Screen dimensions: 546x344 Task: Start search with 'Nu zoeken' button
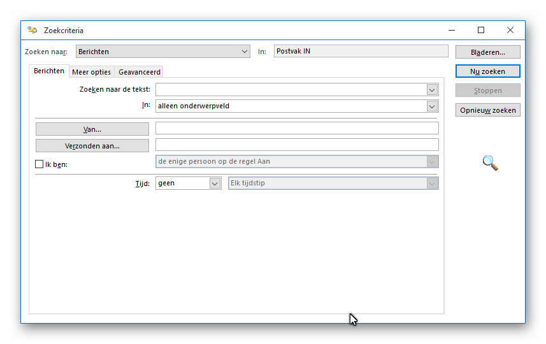click(x=487, y=71)
